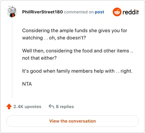Upvote using the orange up arrow
Screen dimensions: 145x133
(x=9, y=107)
